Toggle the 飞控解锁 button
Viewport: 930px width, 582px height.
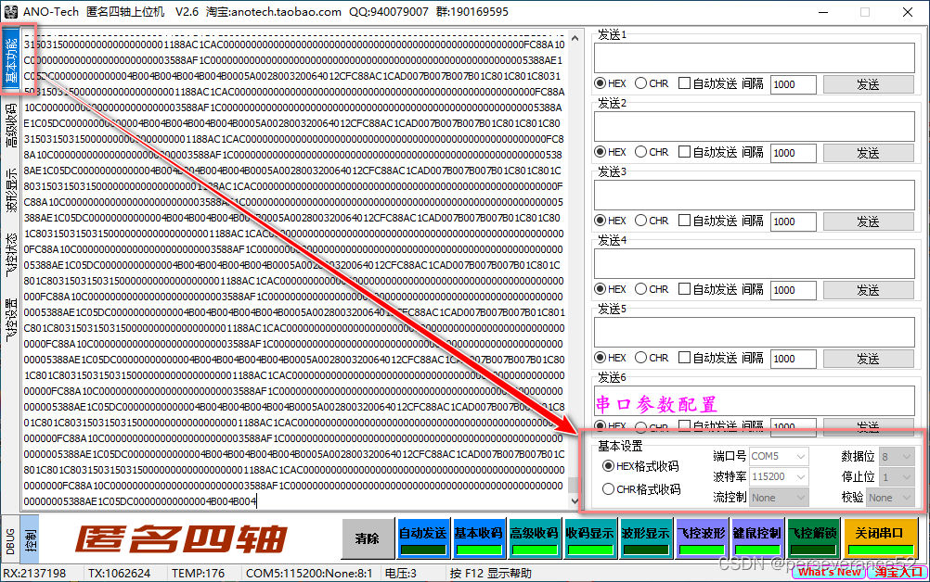813,538
